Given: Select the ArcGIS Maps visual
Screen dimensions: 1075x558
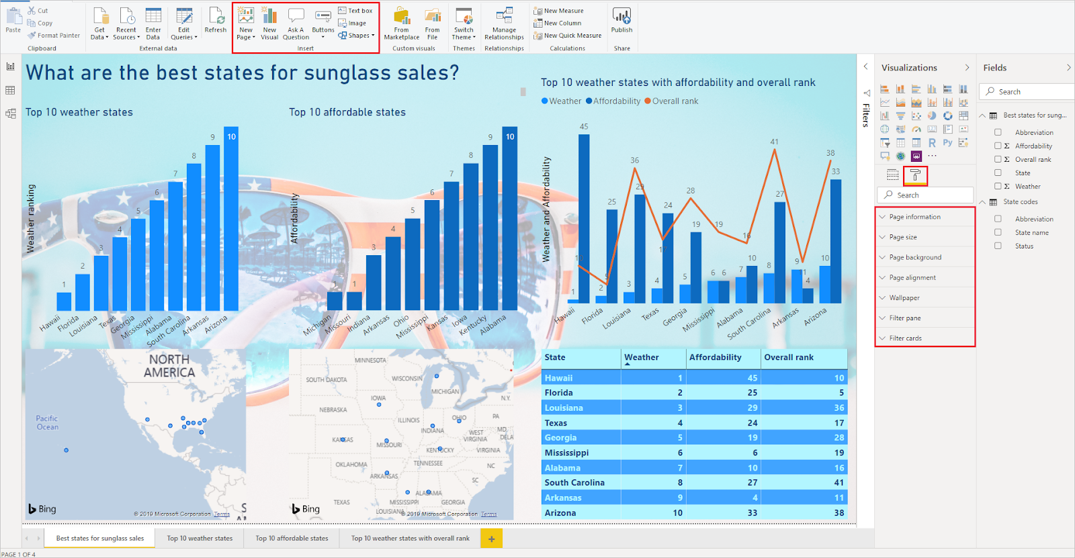Looking at the screenshot, I should (900, 156).
